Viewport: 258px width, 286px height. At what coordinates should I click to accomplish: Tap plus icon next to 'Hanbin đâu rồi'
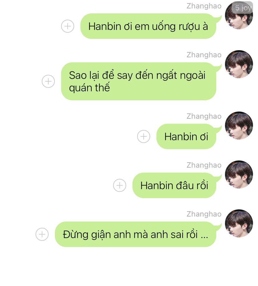pyautogui.click(x=120, y=185)
